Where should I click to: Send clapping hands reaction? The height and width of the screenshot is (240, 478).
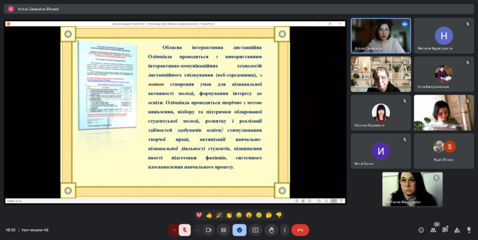point(229,215)
